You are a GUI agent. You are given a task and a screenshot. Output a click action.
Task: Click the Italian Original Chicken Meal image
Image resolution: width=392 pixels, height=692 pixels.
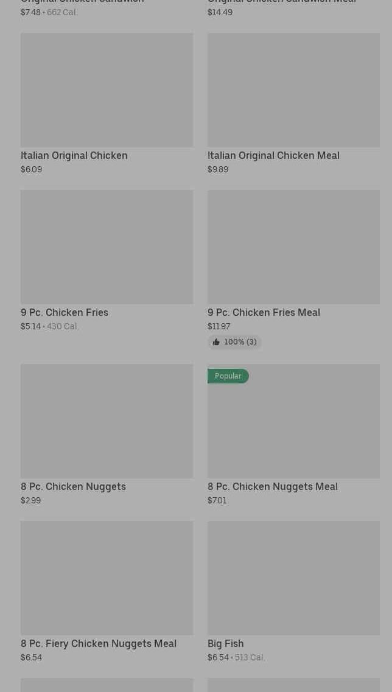(x=293, y=90)
